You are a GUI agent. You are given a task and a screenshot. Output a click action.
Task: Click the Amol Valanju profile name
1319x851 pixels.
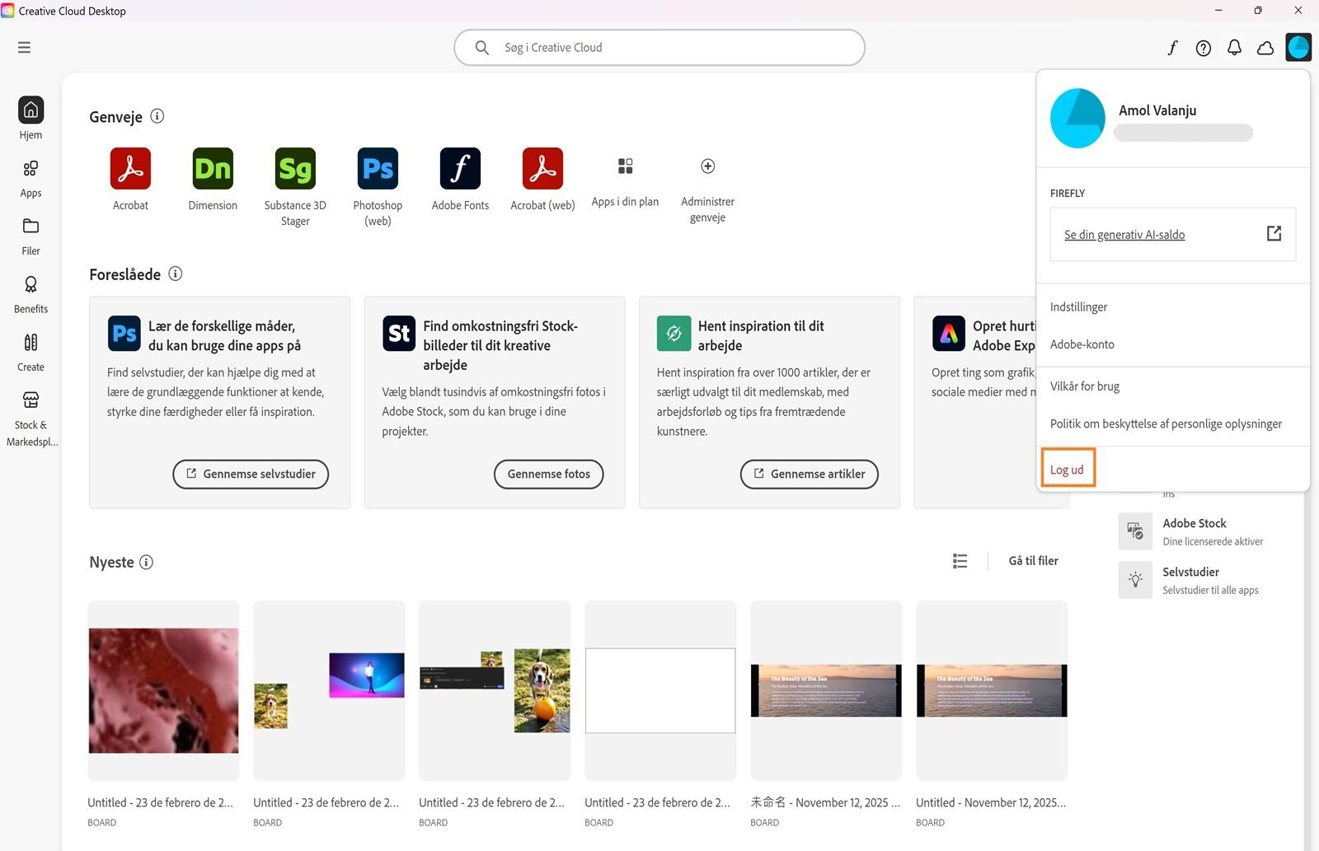(1157, 110)
